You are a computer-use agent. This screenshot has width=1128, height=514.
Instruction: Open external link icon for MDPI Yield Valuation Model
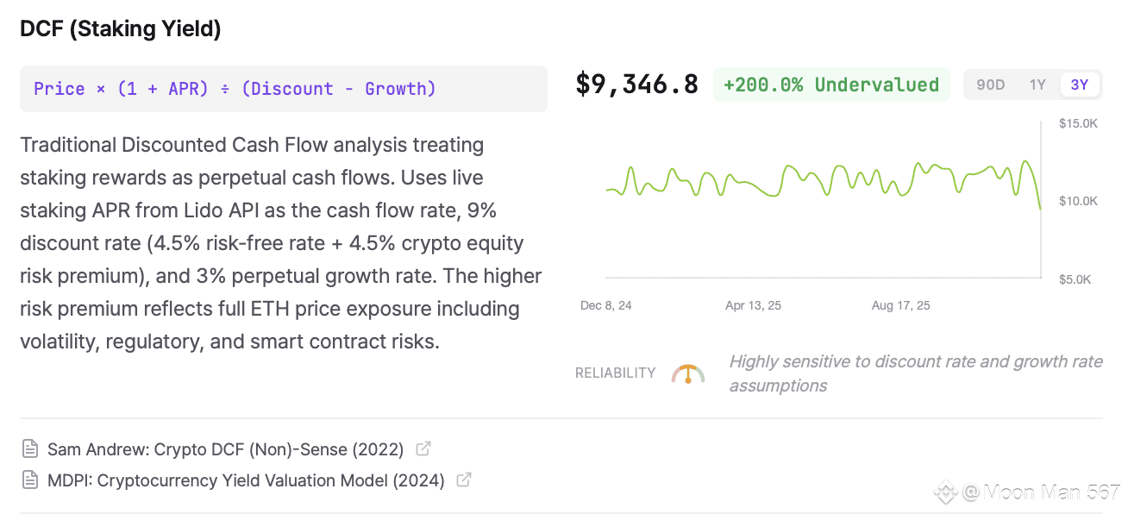coord(464,480)
